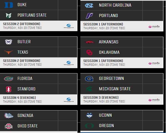
Task: Open Session 4 (Evening) game info
Action: pyautogui.click(x=39, y=99)
